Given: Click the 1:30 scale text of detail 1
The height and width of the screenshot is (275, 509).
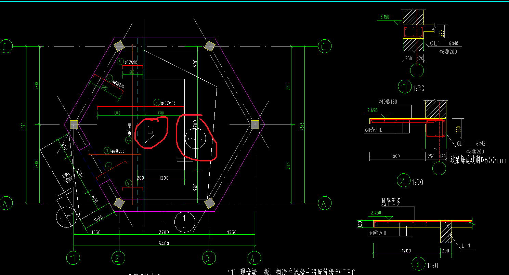Looking at the screenshot, I should 419,88.
